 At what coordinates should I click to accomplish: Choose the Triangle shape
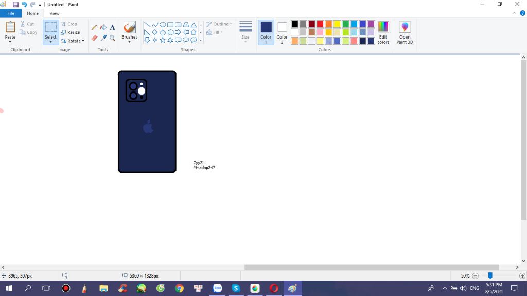click(x=194, y=25)
